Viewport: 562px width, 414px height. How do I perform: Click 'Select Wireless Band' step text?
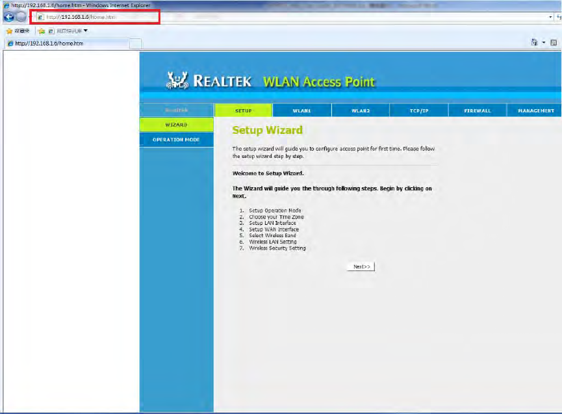(272, 235)
